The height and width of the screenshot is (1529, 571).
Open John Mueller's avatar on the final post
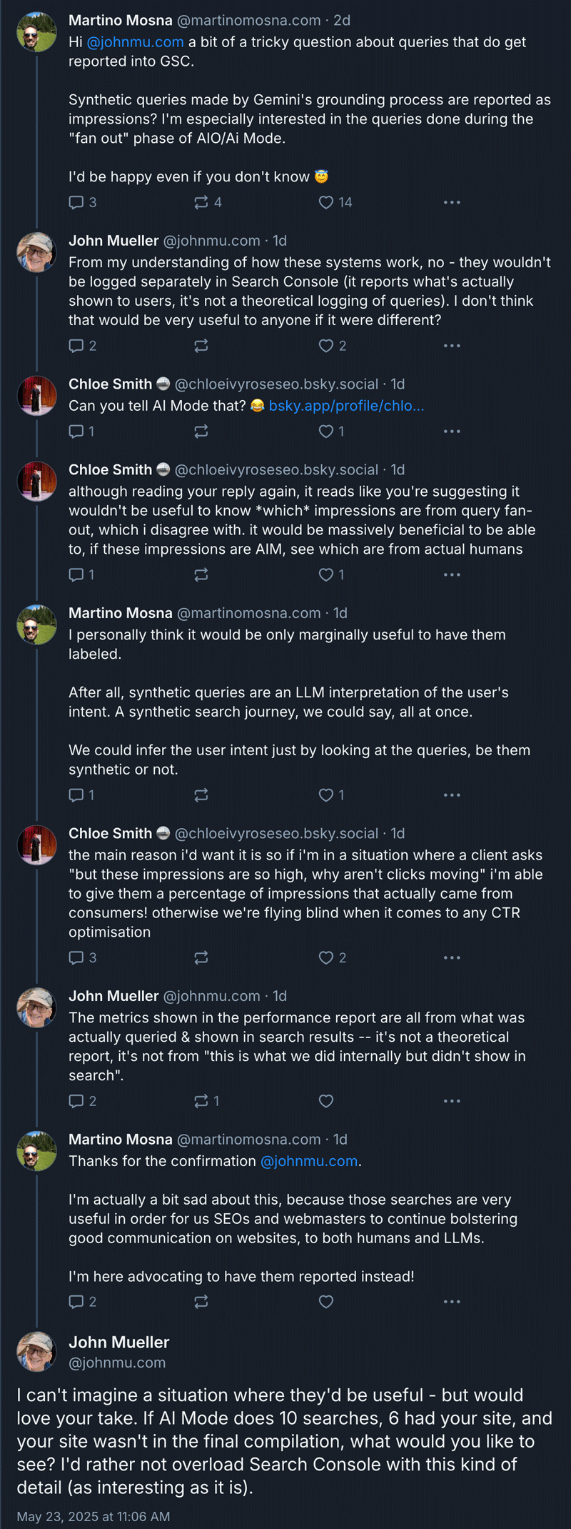point(36,1351)
